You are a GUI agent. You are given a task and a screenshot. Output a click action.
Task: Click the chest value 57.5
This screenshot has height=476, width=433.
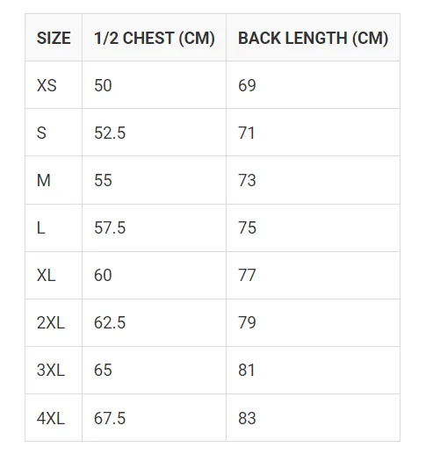110,228
